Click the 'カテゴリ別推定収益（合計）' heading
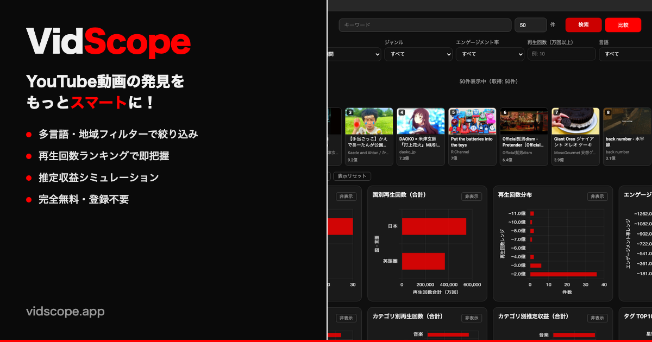The height and width of the screenshot is (342, 652). click(x=533, y=316)
